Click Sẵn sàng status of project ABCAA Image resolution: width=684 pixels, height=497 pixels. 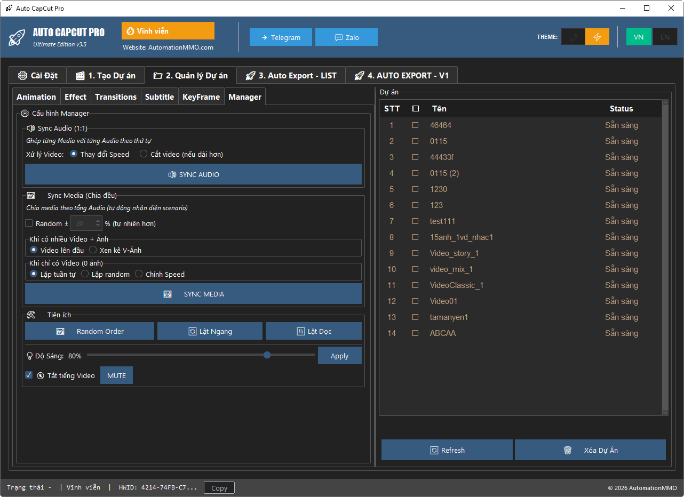tap(622, 333)
